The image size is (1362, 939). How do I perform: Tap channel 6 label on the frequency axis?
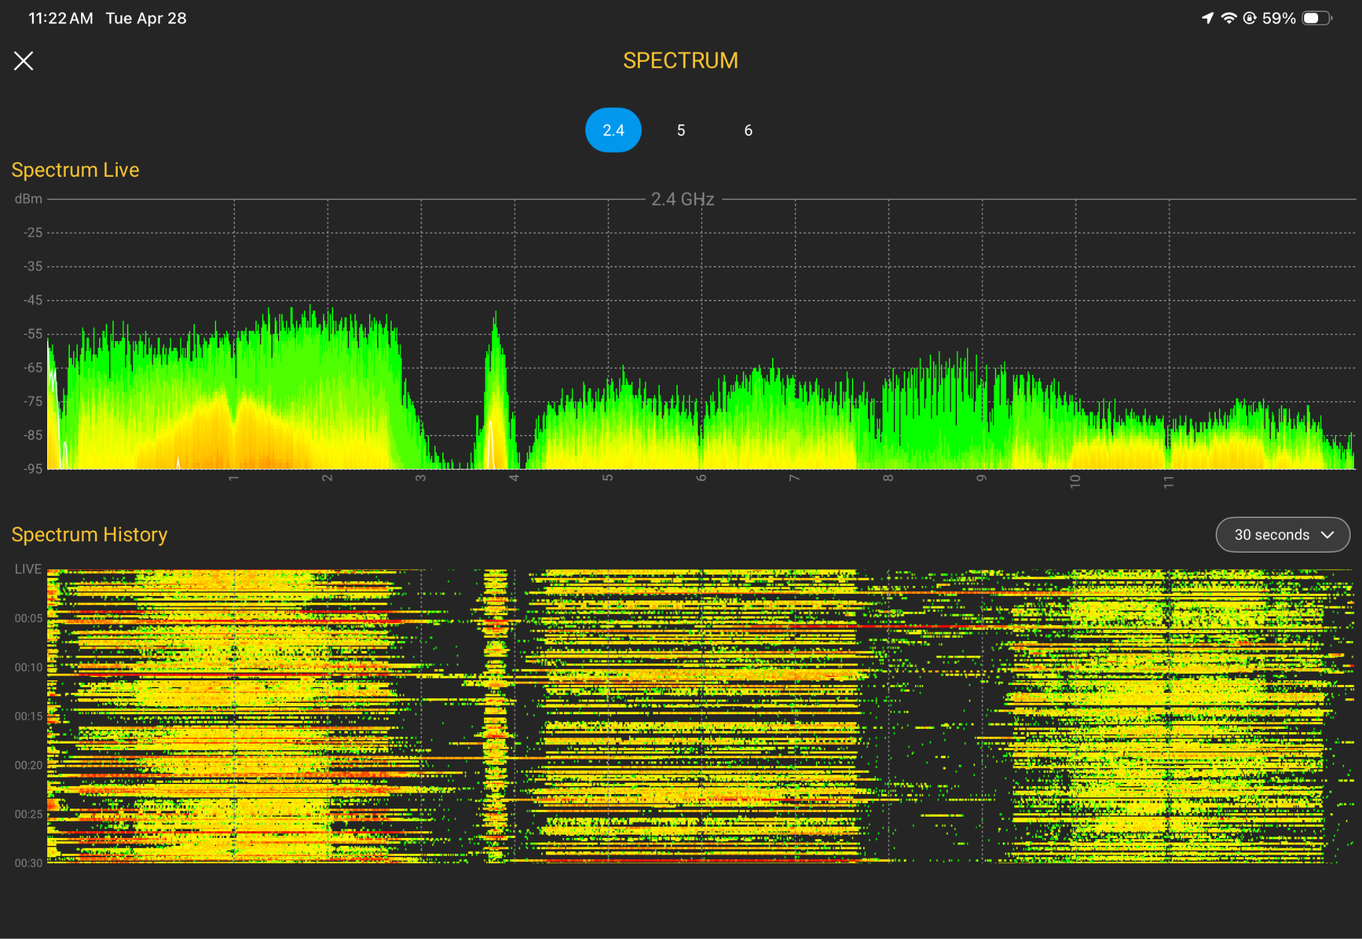coord(702,479)
